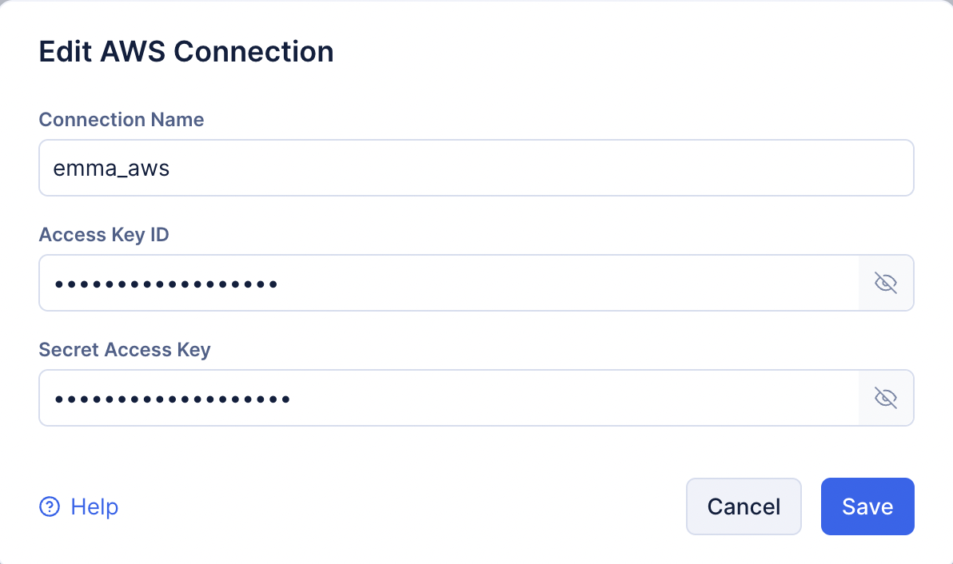Click the Access Key ID label
The height and width of the screenshot is (564, 953).
104,235
